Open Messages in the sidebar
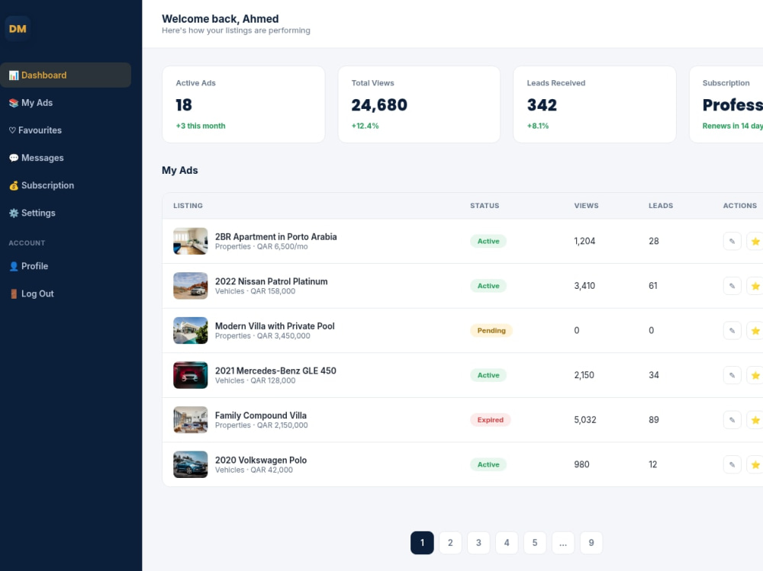 [x=65, y=158]
